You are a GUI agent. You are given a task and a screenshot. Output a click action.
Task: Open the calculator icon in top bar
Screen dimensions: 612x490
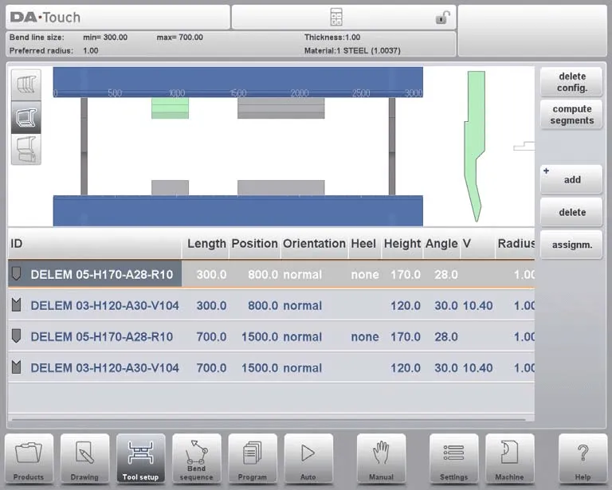point(335,18)
